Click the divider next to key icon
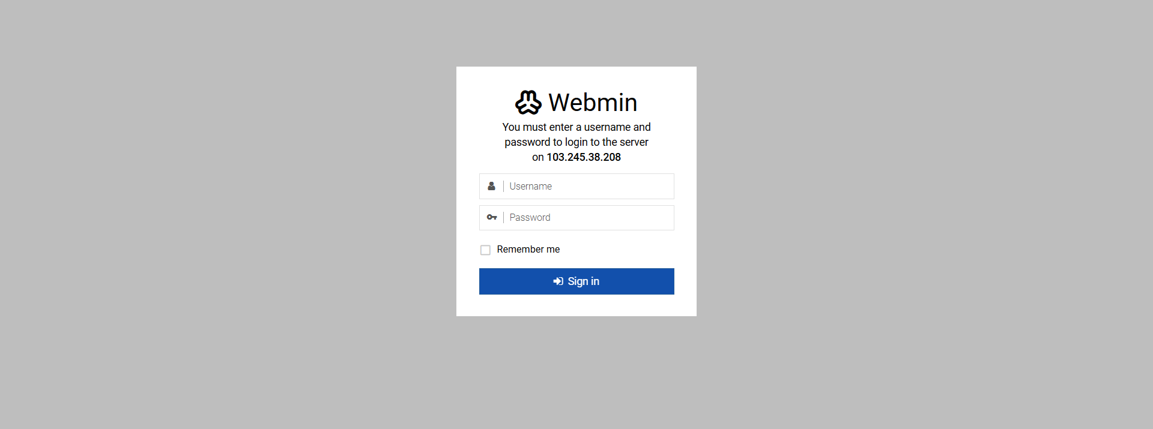This screenshot has height=429, width=1153. pyautogui.click(x=503, y=217)
